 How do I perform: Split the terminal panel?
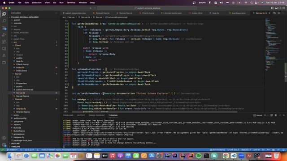point(272,115)
